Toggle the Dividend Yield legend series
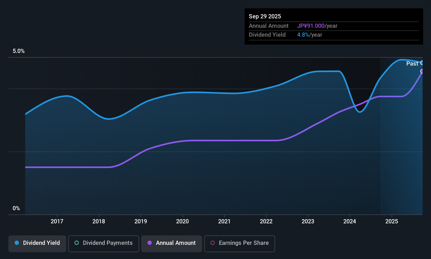431x259 pixels. pos(37,243)
